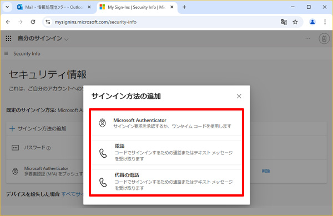This screenshot has width=333, height=216.
Task: Click the 既定のサインイン方法 text
Action: point(31,110)
